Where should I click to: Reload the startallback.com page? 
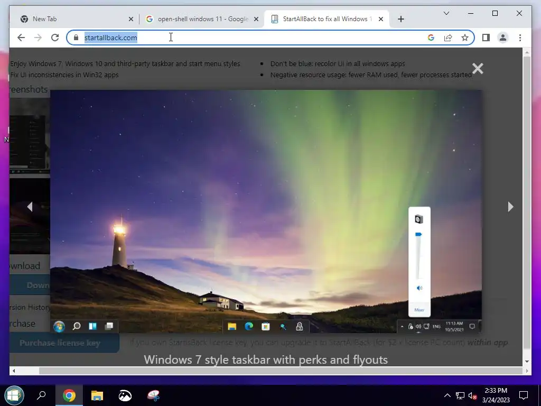pos(55,38)
